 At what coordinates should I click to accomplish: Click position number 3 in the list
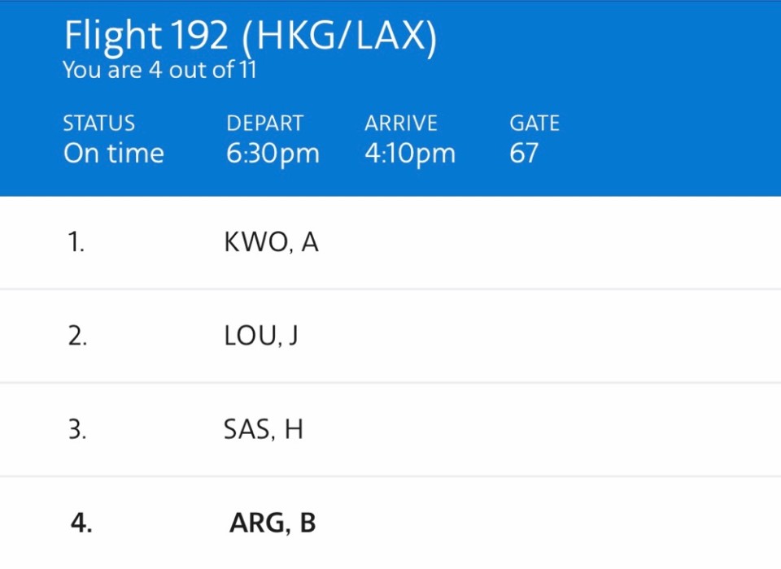point(78,429)
